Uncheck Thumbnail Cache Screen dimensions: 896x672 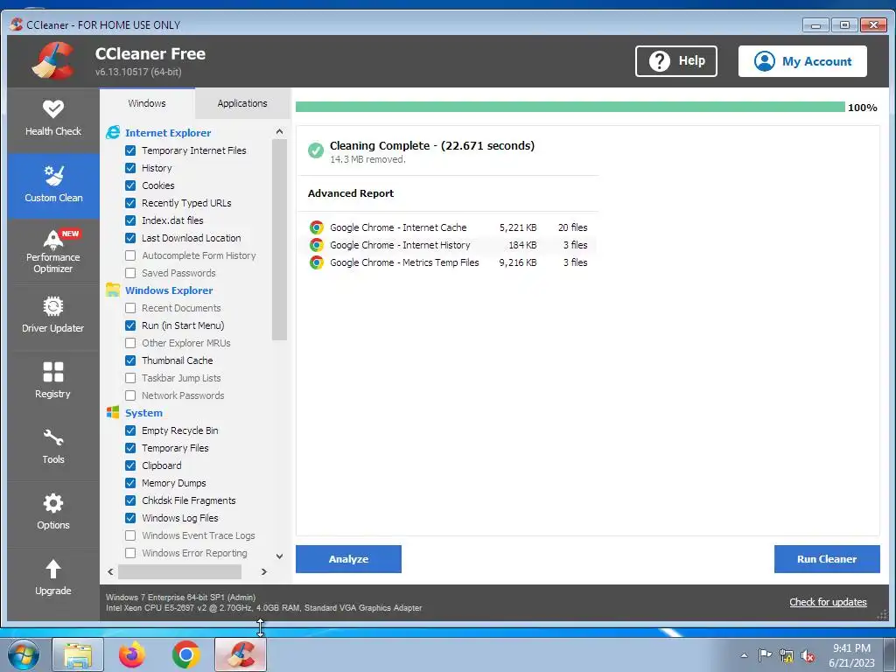[130, 360]
